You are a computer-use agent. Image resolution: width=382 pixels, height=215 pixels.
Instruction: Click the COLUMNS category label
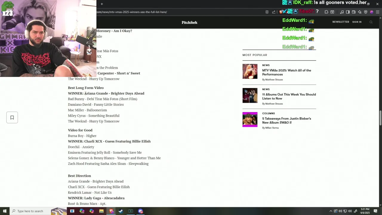pyautogui.click(x=268, y=113)
